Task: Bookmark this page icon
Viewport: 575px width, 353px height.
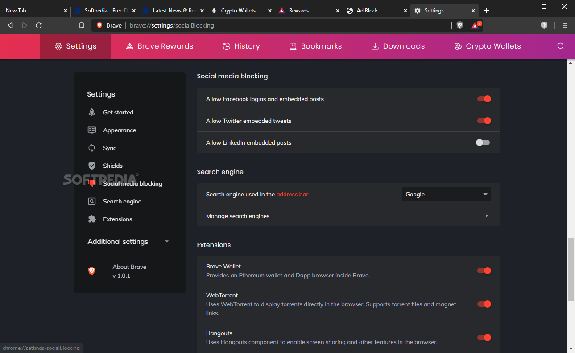Action: (x=81, y=25)
